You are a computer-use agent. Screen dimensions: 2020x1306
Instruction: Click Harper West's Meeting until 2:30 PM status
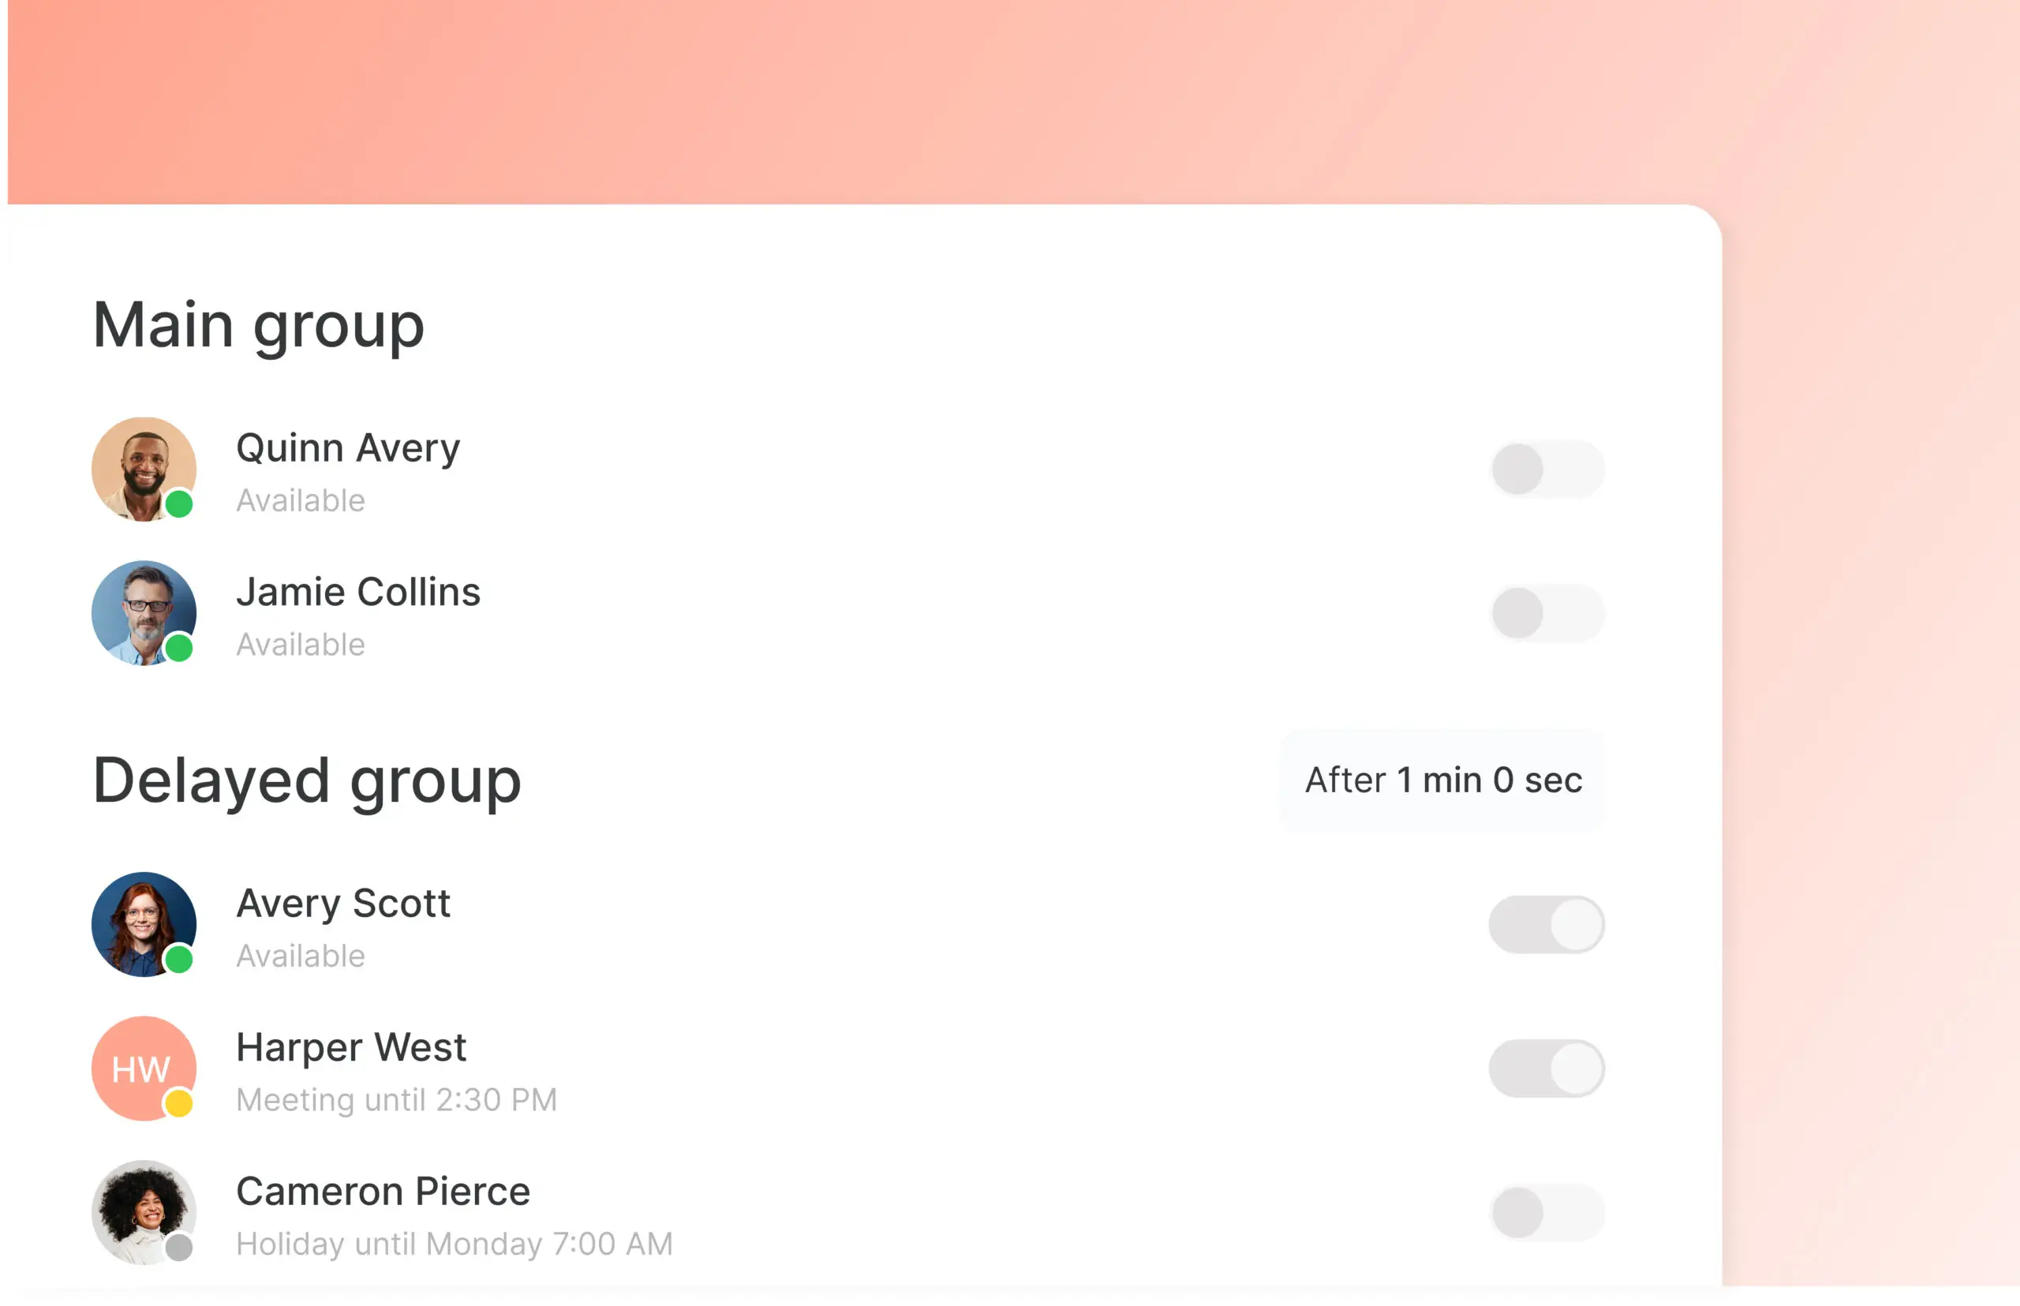point(396,1100)
